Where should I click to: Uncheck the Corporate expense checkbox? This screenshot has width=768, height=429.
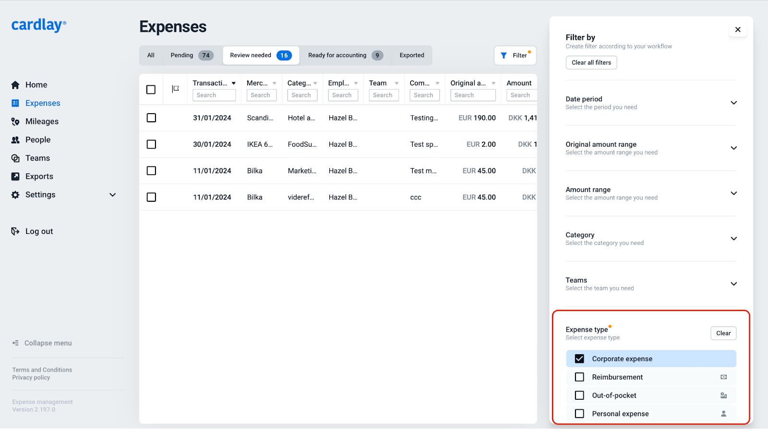[x=579, y=359]
